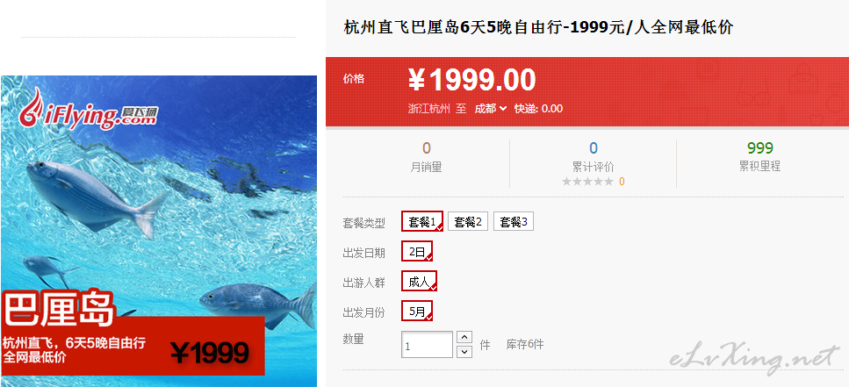Click the chevron next to 成都
849x387 pixels.
click(x=503, y=109)
